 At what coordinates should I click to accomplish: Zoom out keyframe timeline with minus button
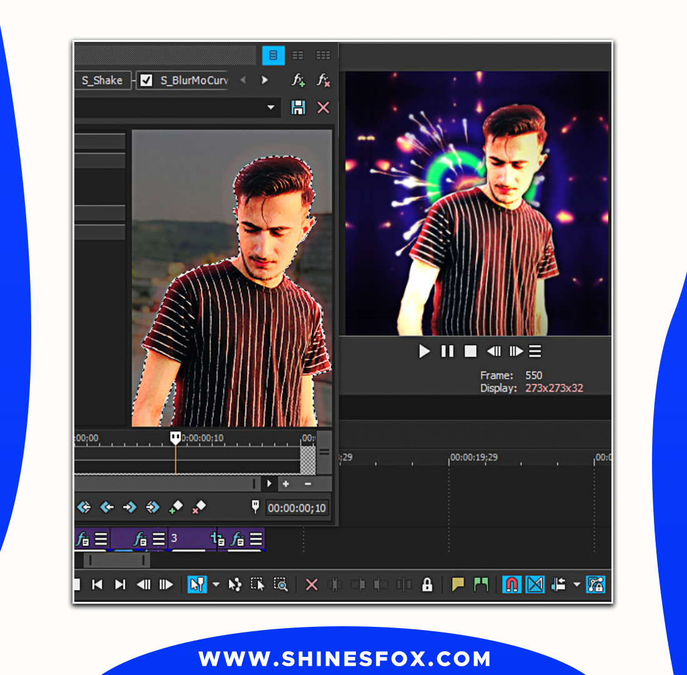point(308,484)
